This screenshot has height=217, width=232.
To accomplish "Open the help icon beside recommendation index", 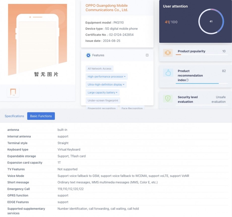I will pyautogui.click(x=187, y=80).
